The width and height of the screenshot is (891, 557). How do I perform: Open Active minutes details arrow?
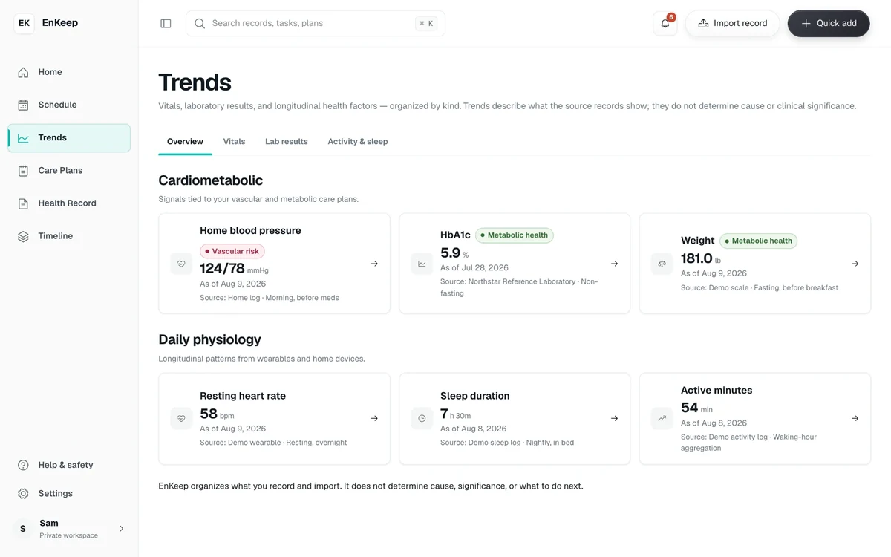(x=855, y=418)
